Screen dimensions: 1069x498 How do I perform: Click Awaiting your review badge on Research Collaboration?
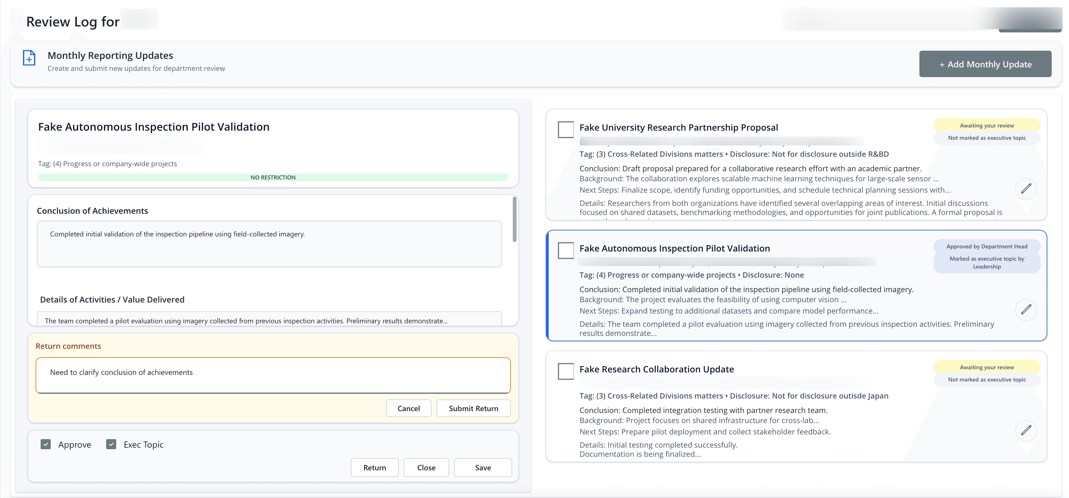pos(987,367)
